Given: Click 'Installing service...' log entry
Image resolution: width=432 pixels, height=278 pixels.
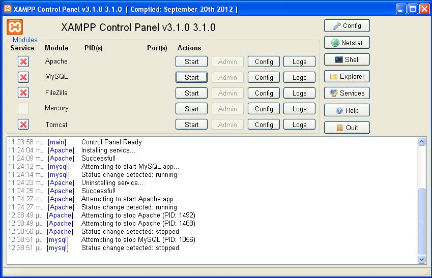Looking at the screenshot, I should point(108,150).
